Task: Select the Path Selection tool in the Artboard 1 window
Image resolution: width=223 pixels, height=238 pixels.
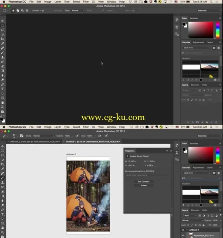Action: click(3, 219)
